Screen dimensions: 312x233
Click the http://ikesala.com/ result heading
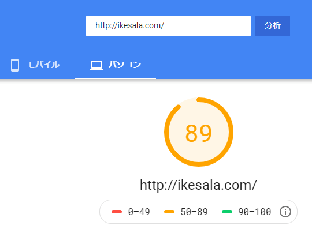coord(198,185)
